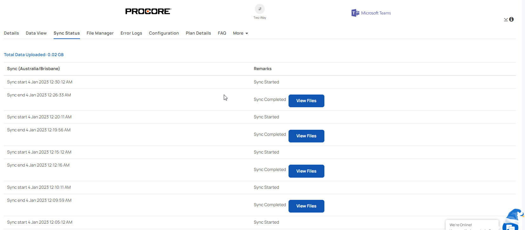Select the Sync Status tab
The height and width of the screenshot is (230, 525).
[67, 33]
